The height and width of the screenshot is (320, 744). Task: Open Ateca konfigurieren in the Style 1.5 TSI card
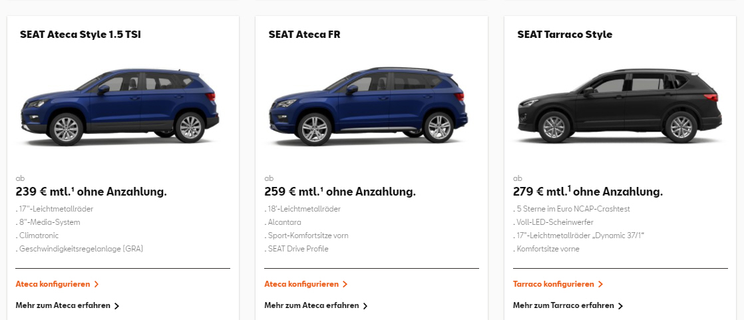pyautogui.click(x=53, y=284)
